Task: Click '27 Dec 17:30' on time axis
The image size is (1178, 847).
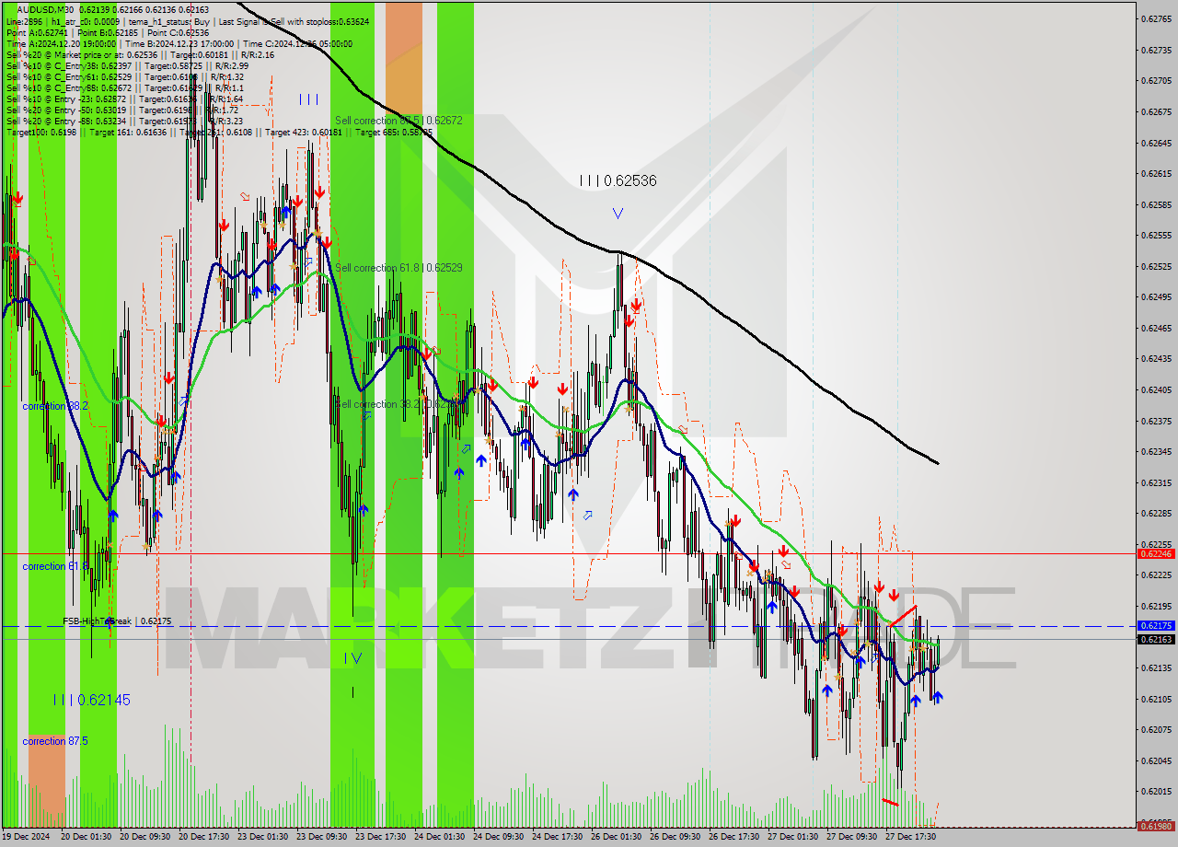Action: pos(910,837)
